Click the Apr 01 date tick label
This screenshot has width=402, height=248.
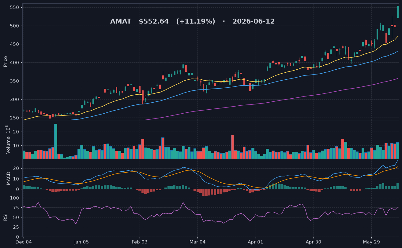255,242
